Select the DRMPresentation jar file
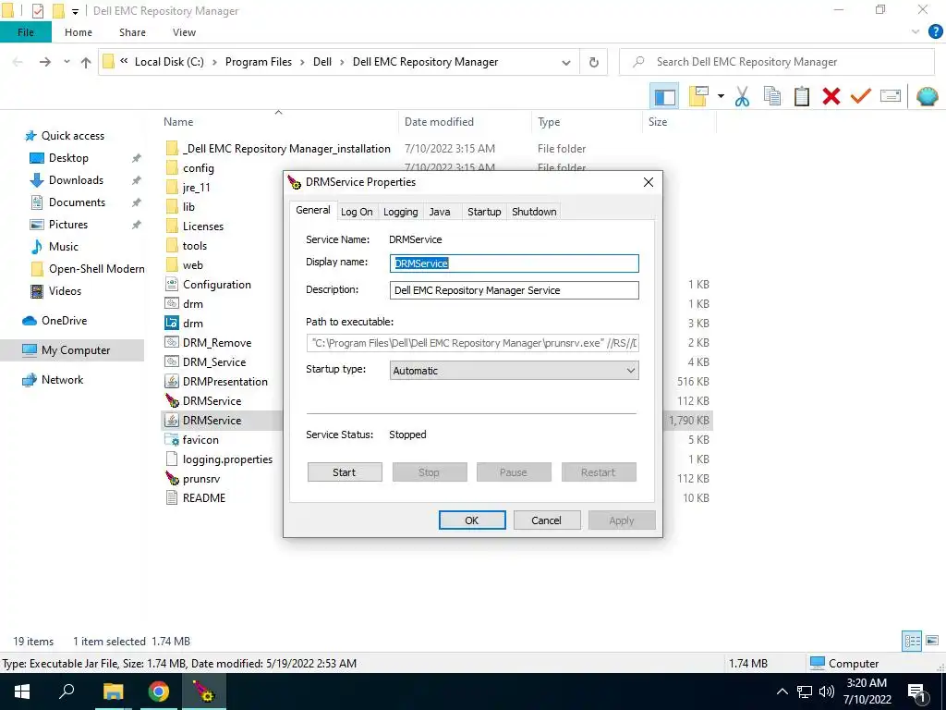Screen dimensions: 946x710 (x=224, y=382)
